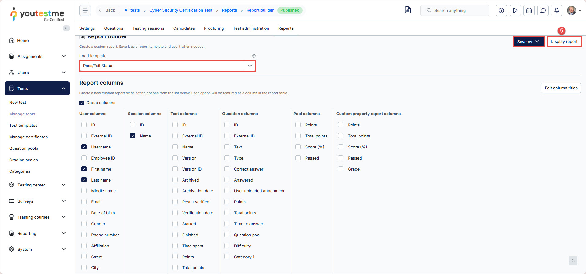
Task: Click the Search anything field
Action: pos(457,10)
